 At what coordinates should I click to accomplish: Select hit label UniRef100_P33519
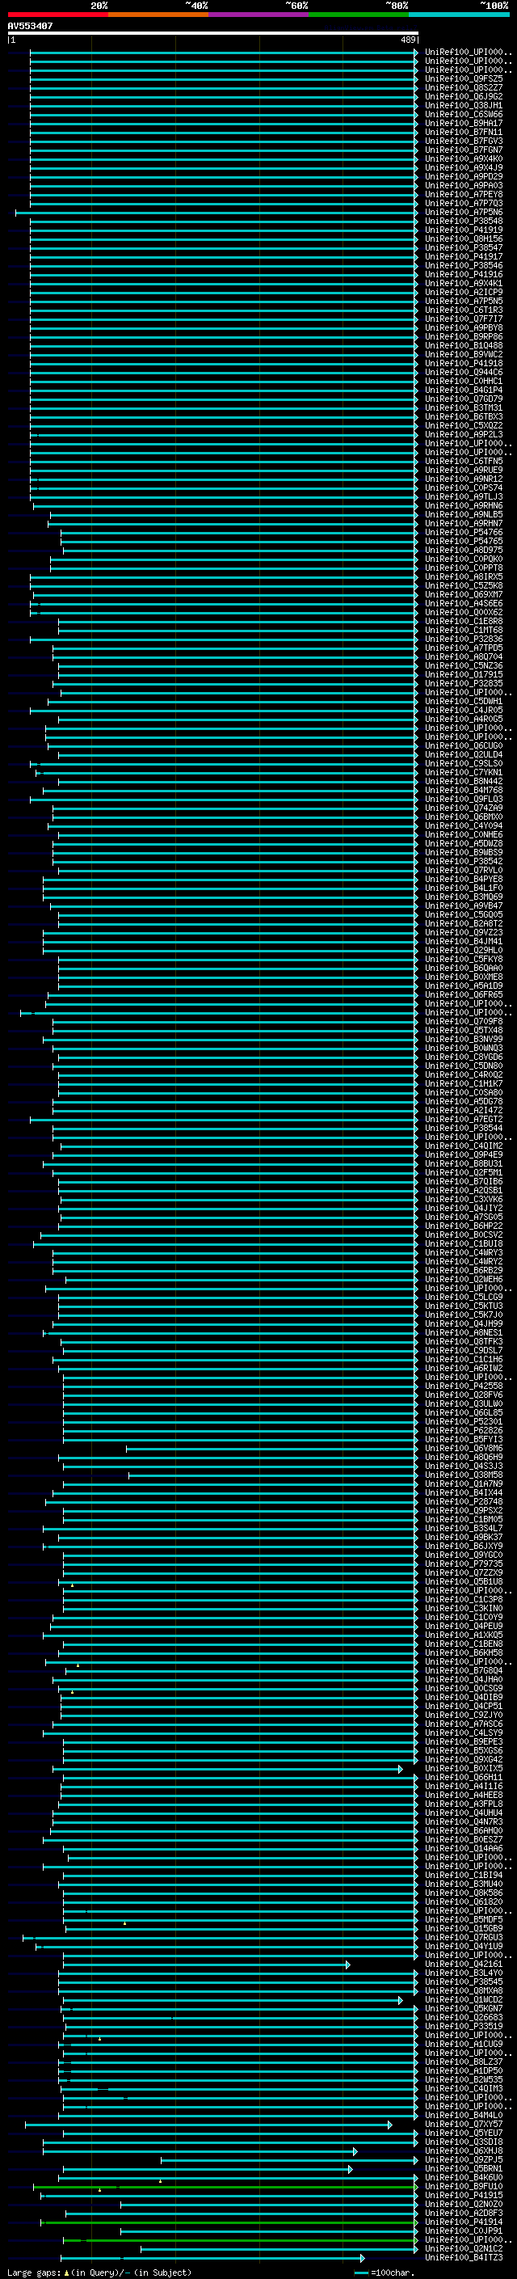(464, 2026)
